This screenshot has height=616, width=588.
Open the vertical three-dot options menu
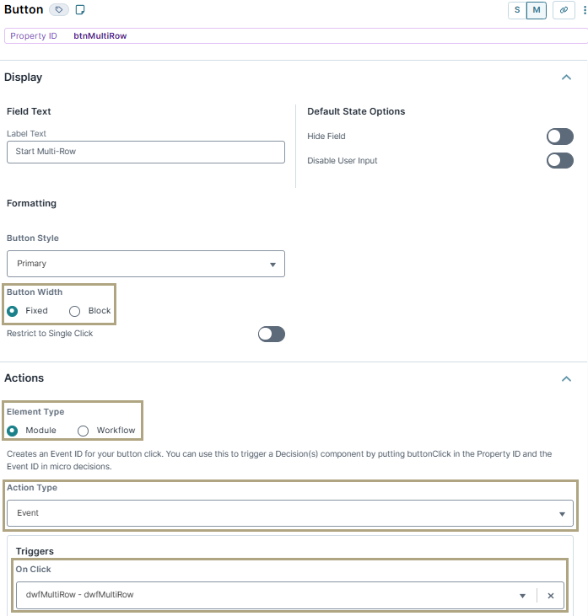point(585,10)
